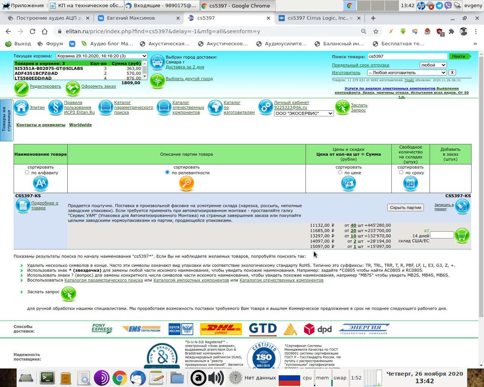Switch to the Евгений Максимов tab
Screen dimensions: 484x387
(x=138, y=18)
